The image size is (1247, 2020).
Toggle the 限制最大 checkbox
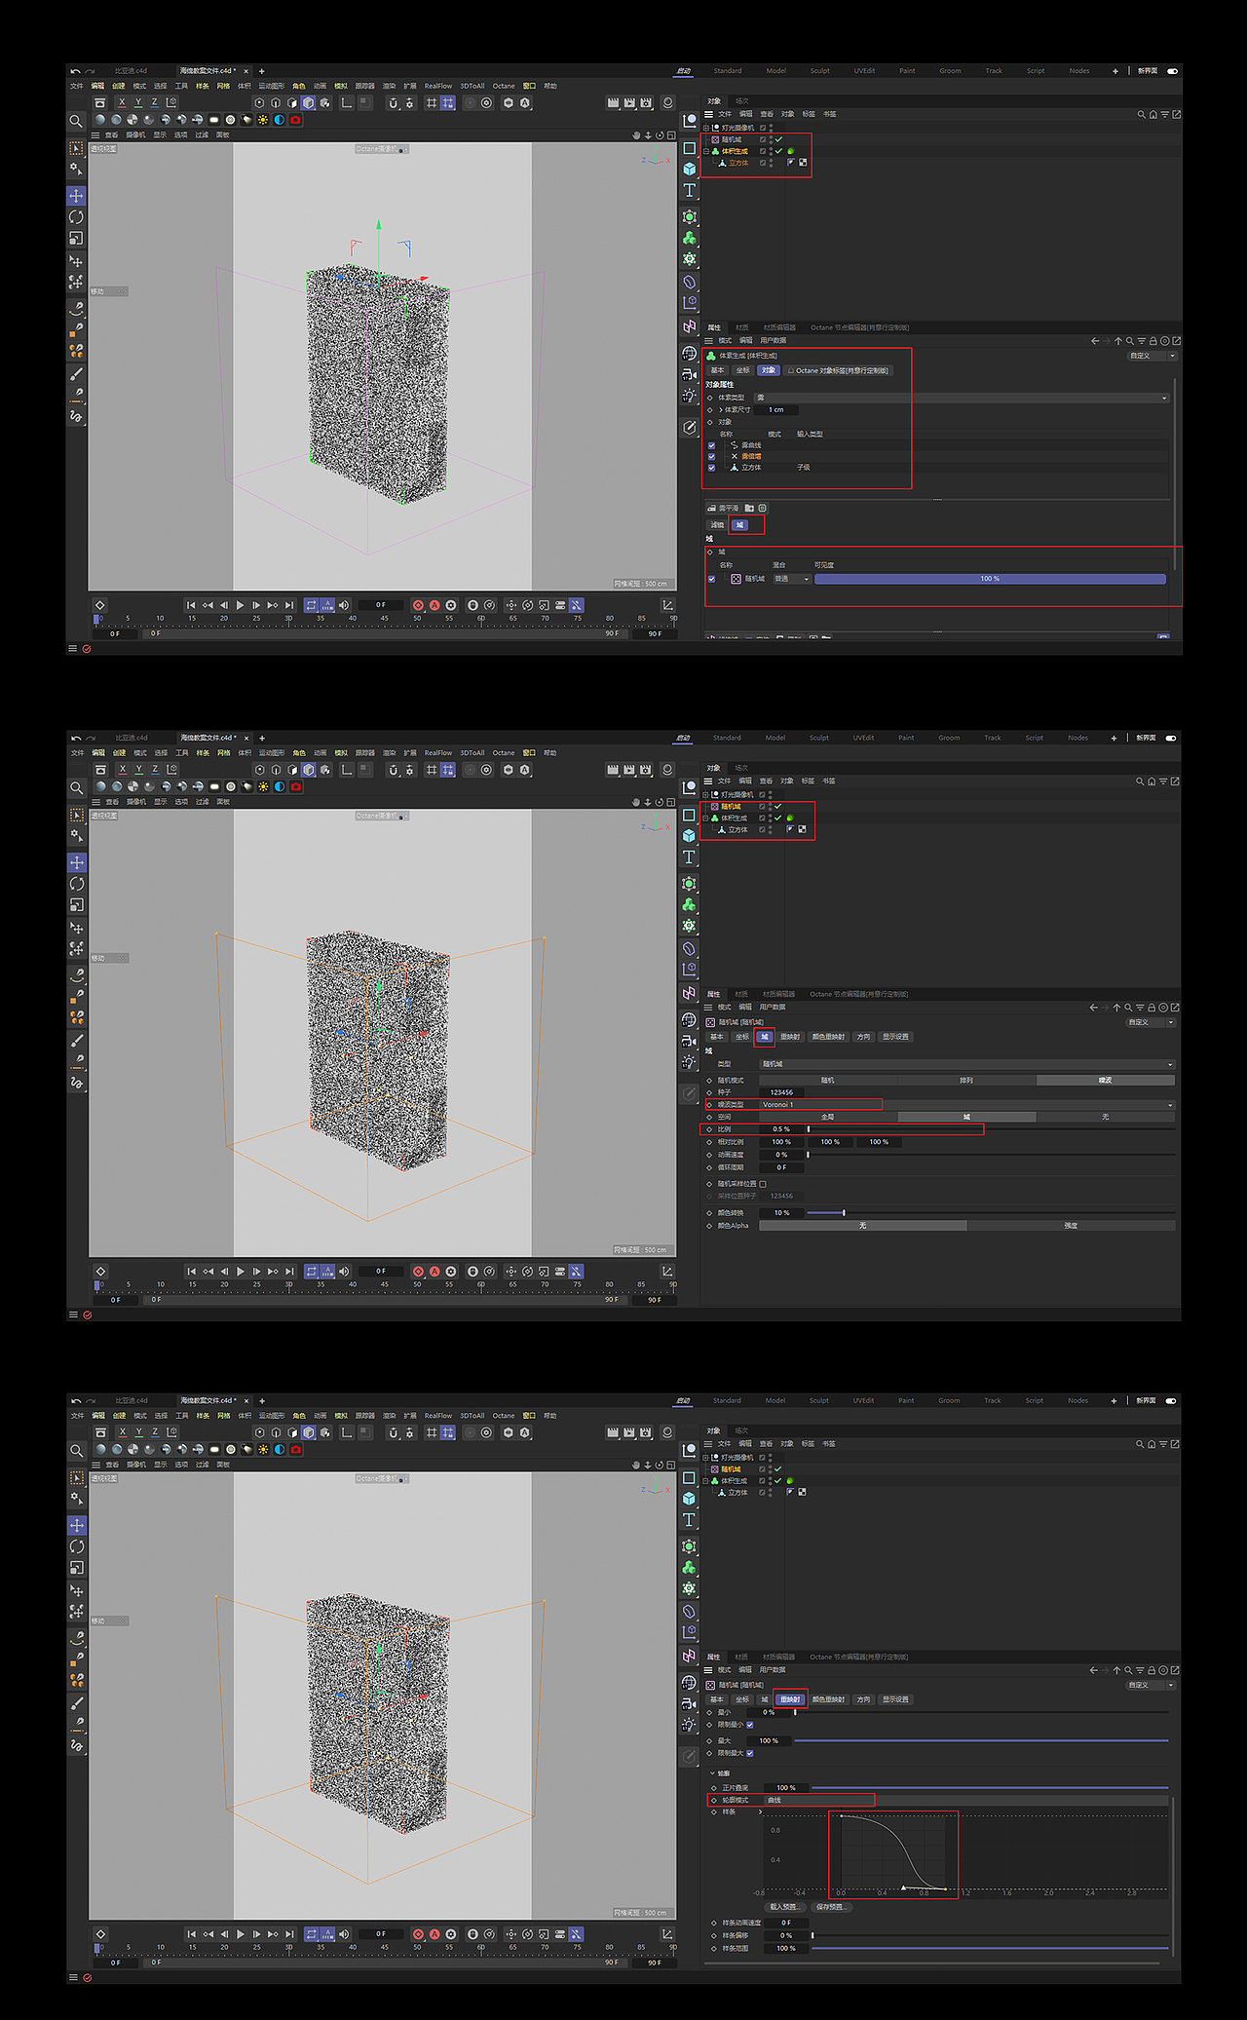click(749, 1753)
